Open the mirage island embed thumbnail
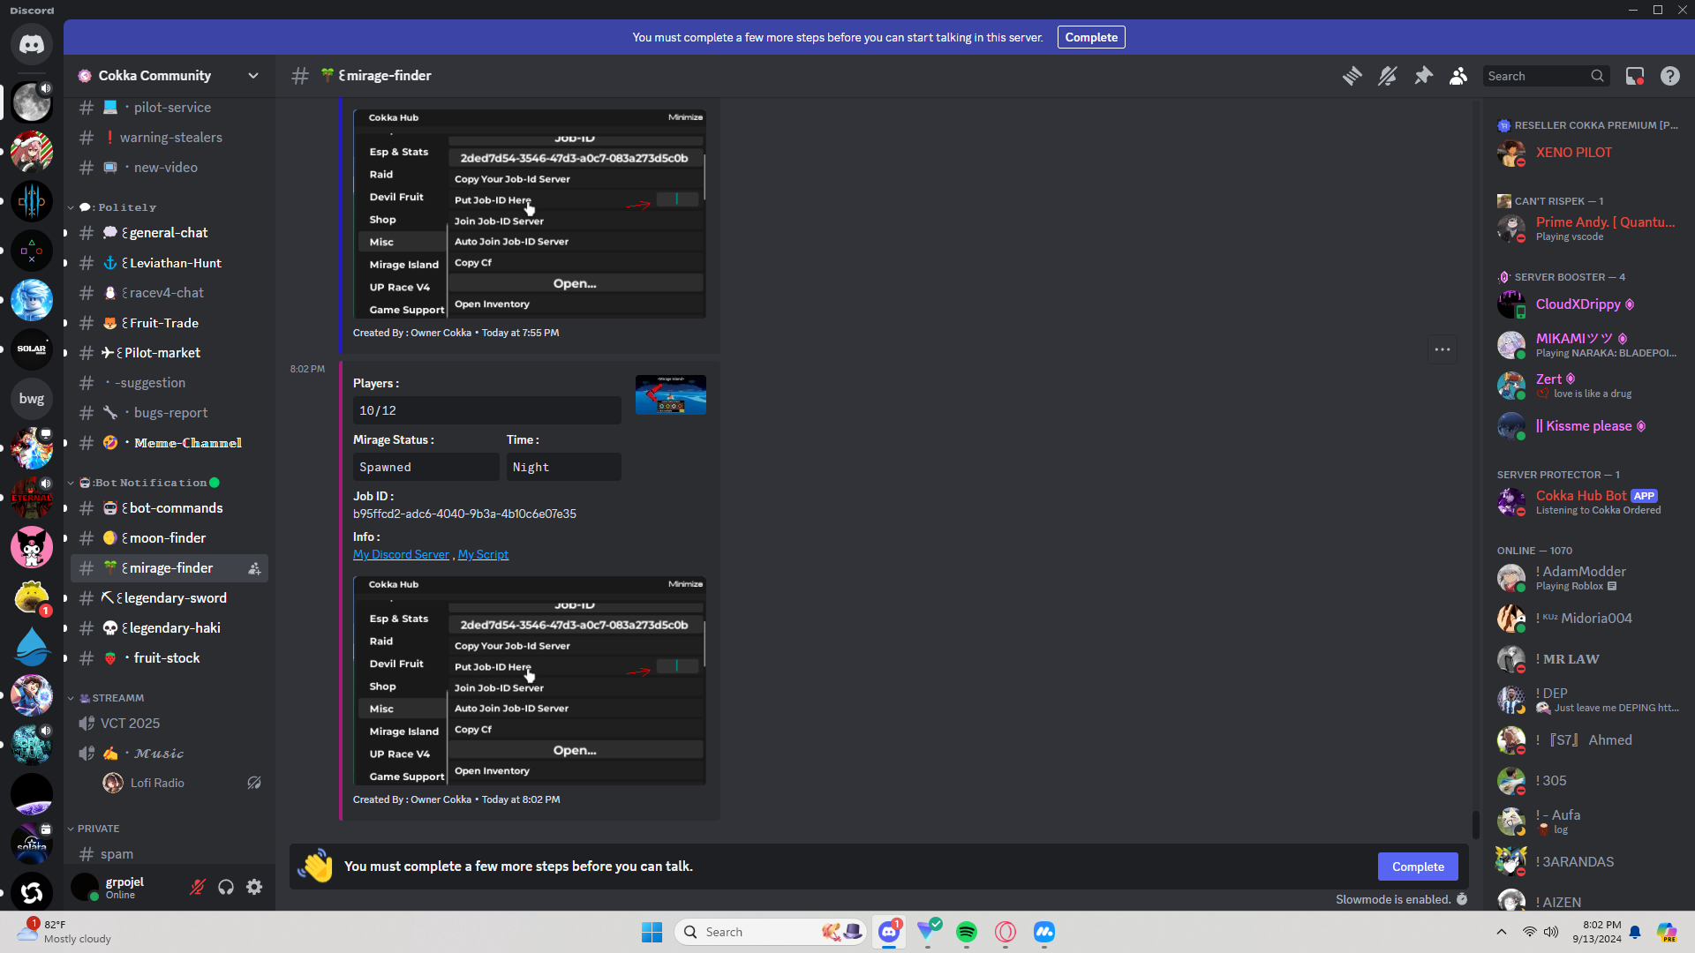Viewport: 1695px width, 953px height. (x=671, y=394)
